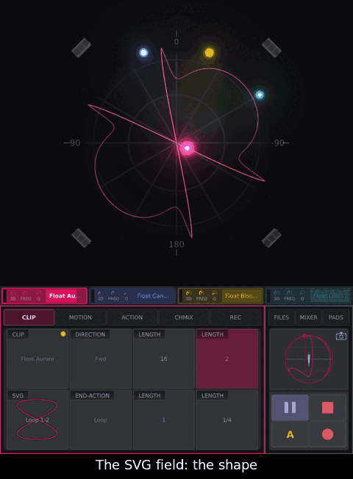Click the LENGTH field with value 1/4

[x=227, y=419]
